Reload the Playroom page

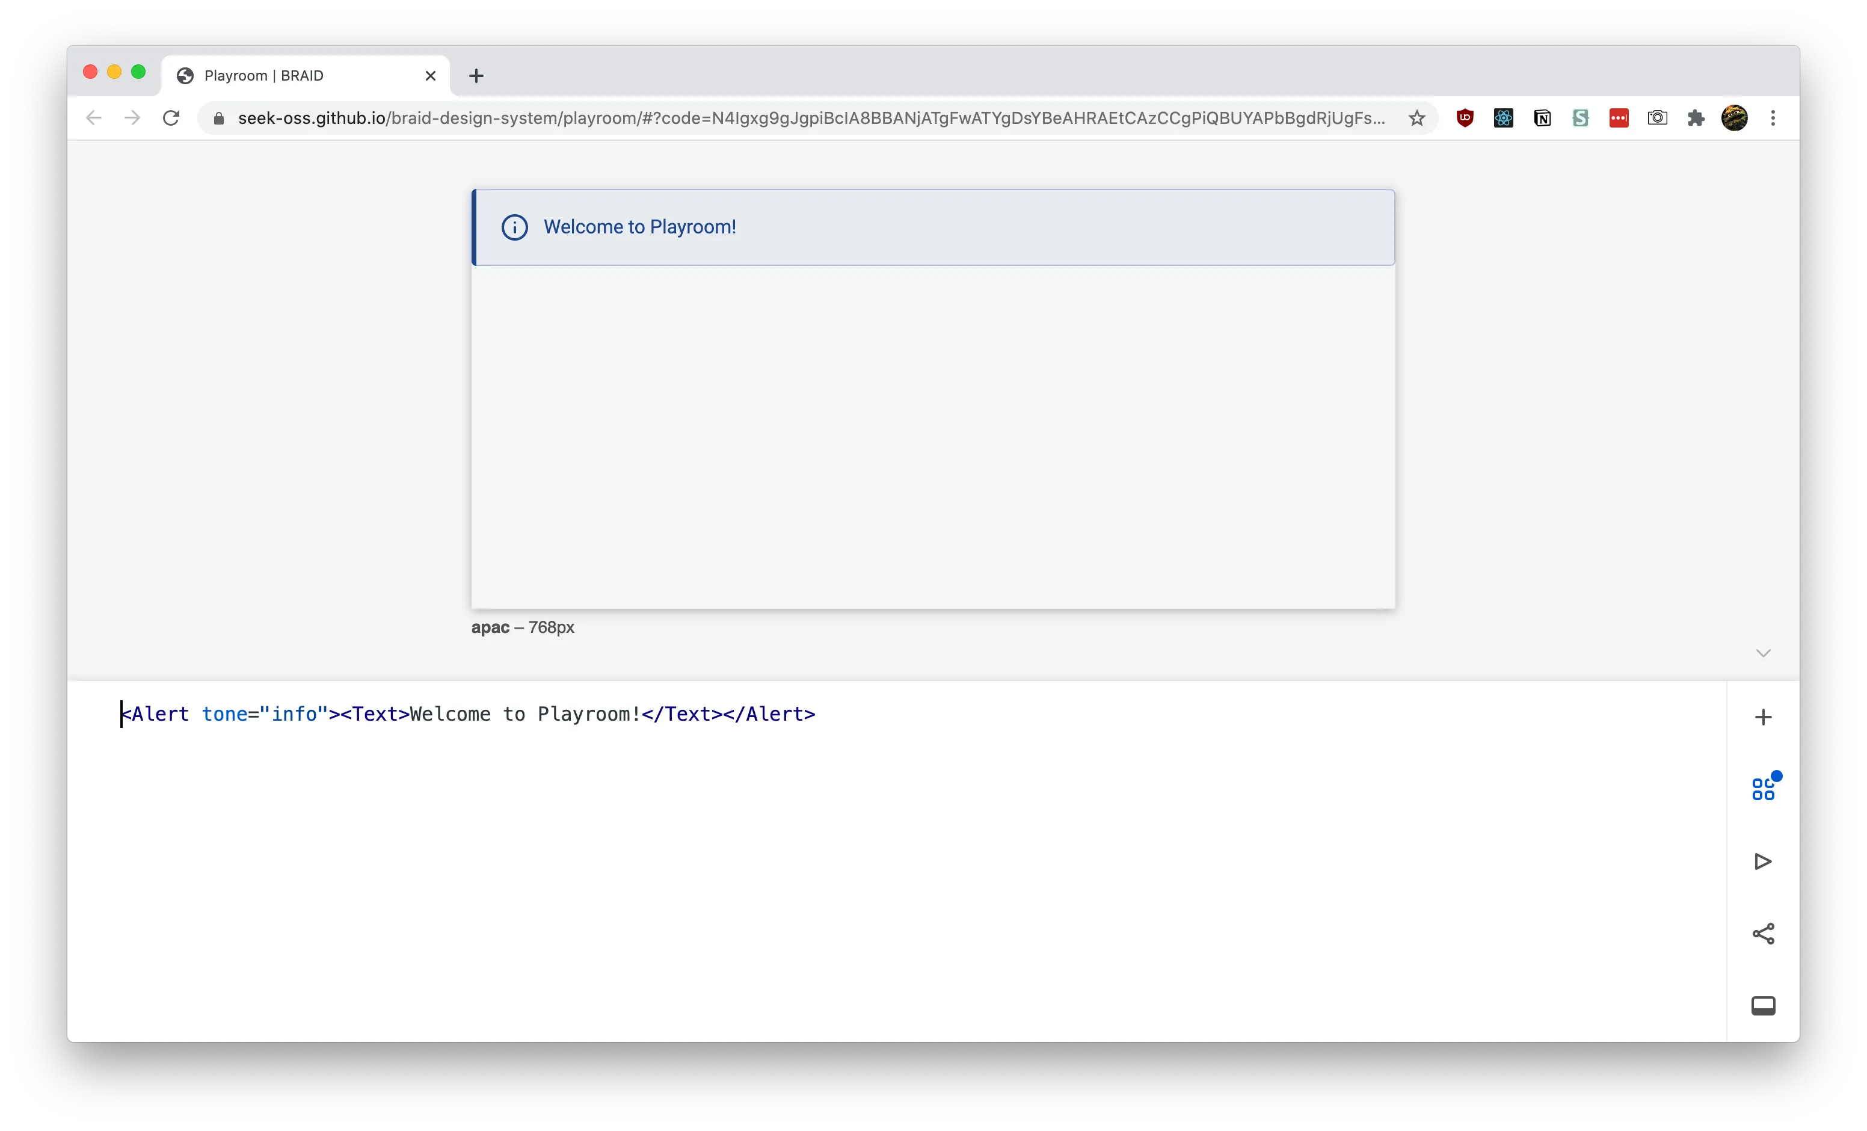click(171, 119)
